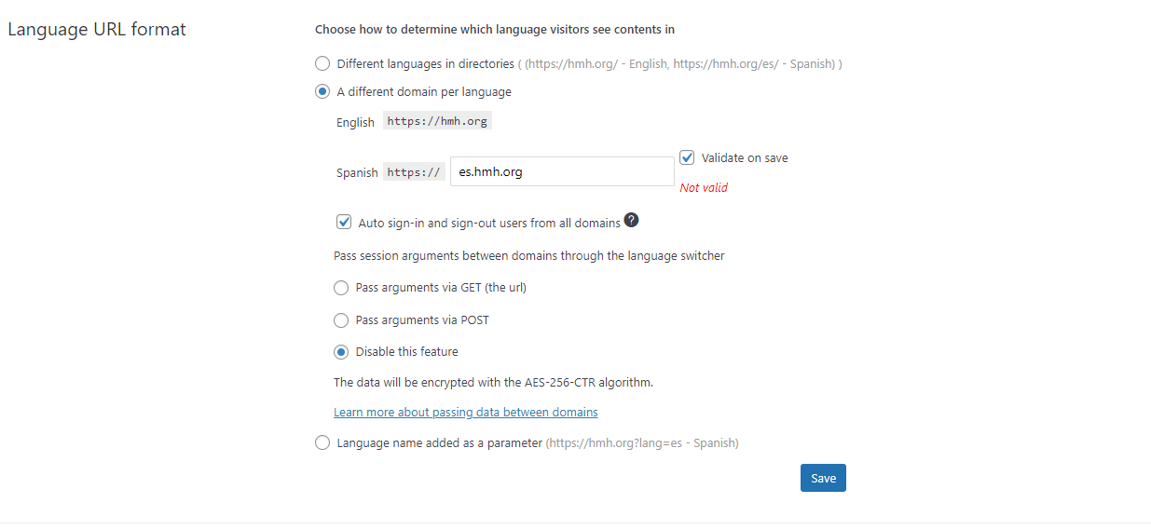The image size is (1151, 530).
Task: Click the Save button
Action: click(x=823, y=478)
